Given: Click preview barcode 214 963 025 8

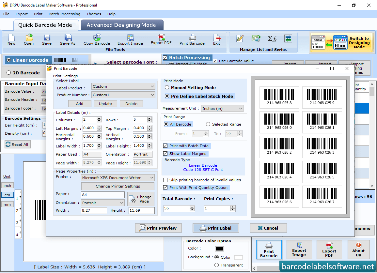Looking at the screenshot, I should tap(279, 97).
